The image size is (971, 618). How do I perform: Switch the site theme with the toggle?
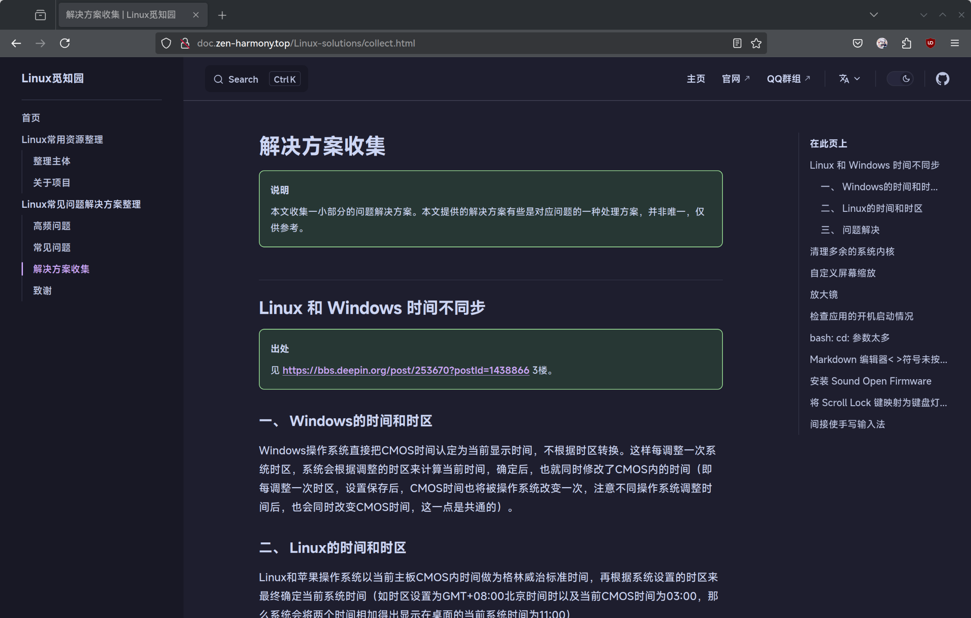pos(901,78)
